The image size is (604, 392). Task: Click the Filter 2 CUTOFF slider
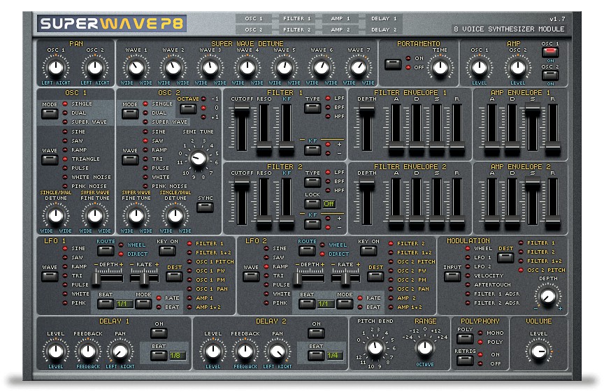pyautogui.click(x=242, y=203)
